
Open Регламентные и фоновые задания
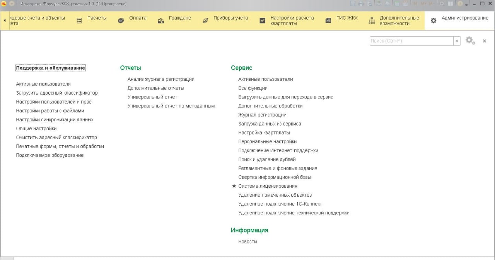click(x=278, y=168)
